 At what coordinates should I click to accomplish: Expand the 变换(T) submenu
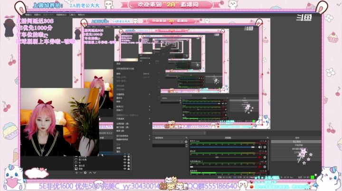133,110
